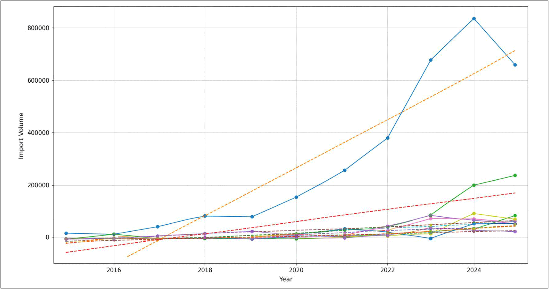
Task: Click the blue data point at 2022
Action: [388, 138]
